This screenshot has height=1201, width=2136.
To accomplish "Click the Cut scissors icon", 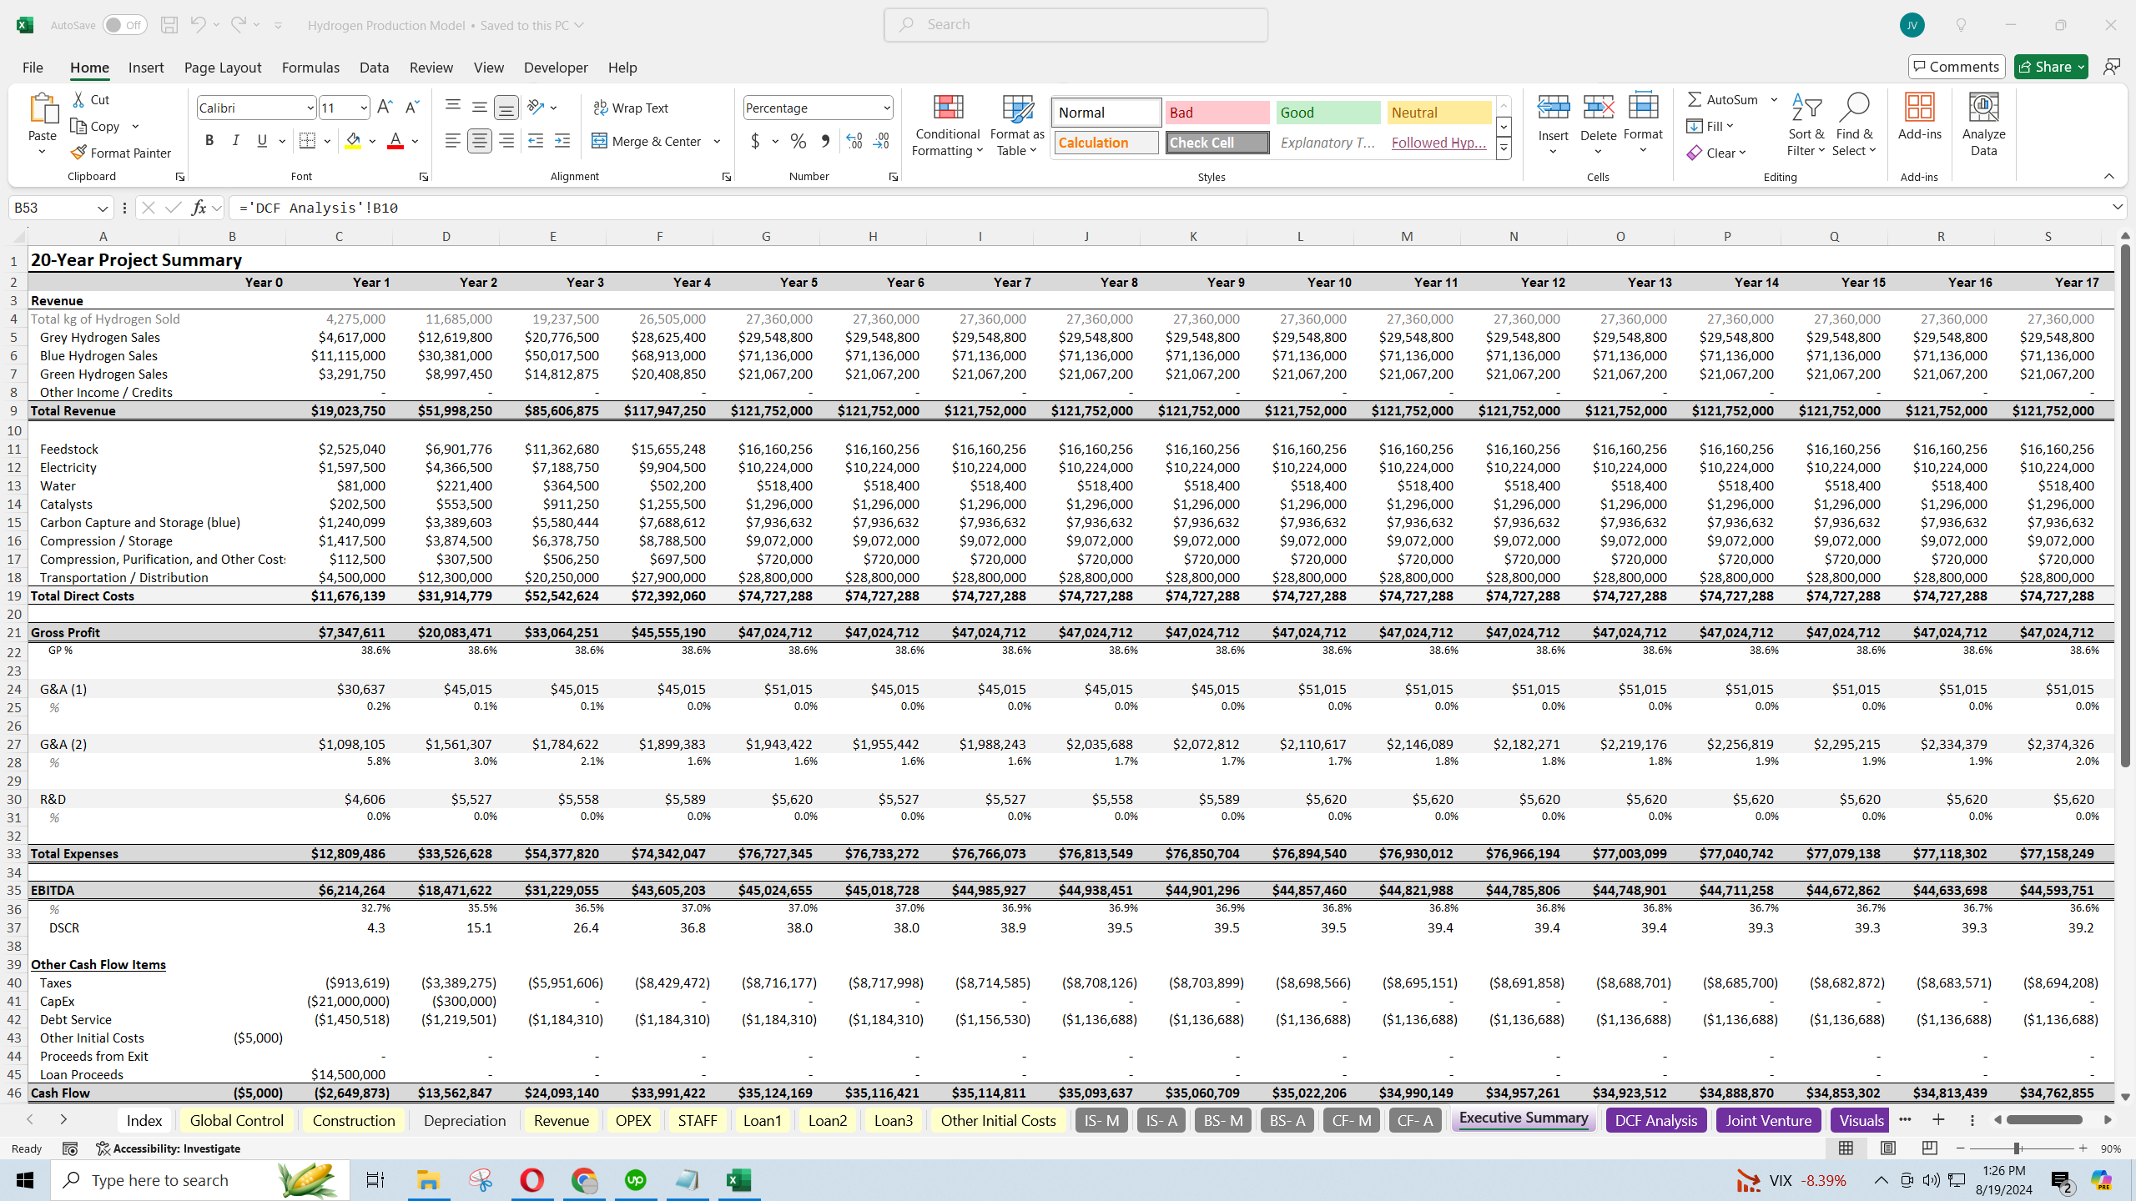I will [79, 99].
